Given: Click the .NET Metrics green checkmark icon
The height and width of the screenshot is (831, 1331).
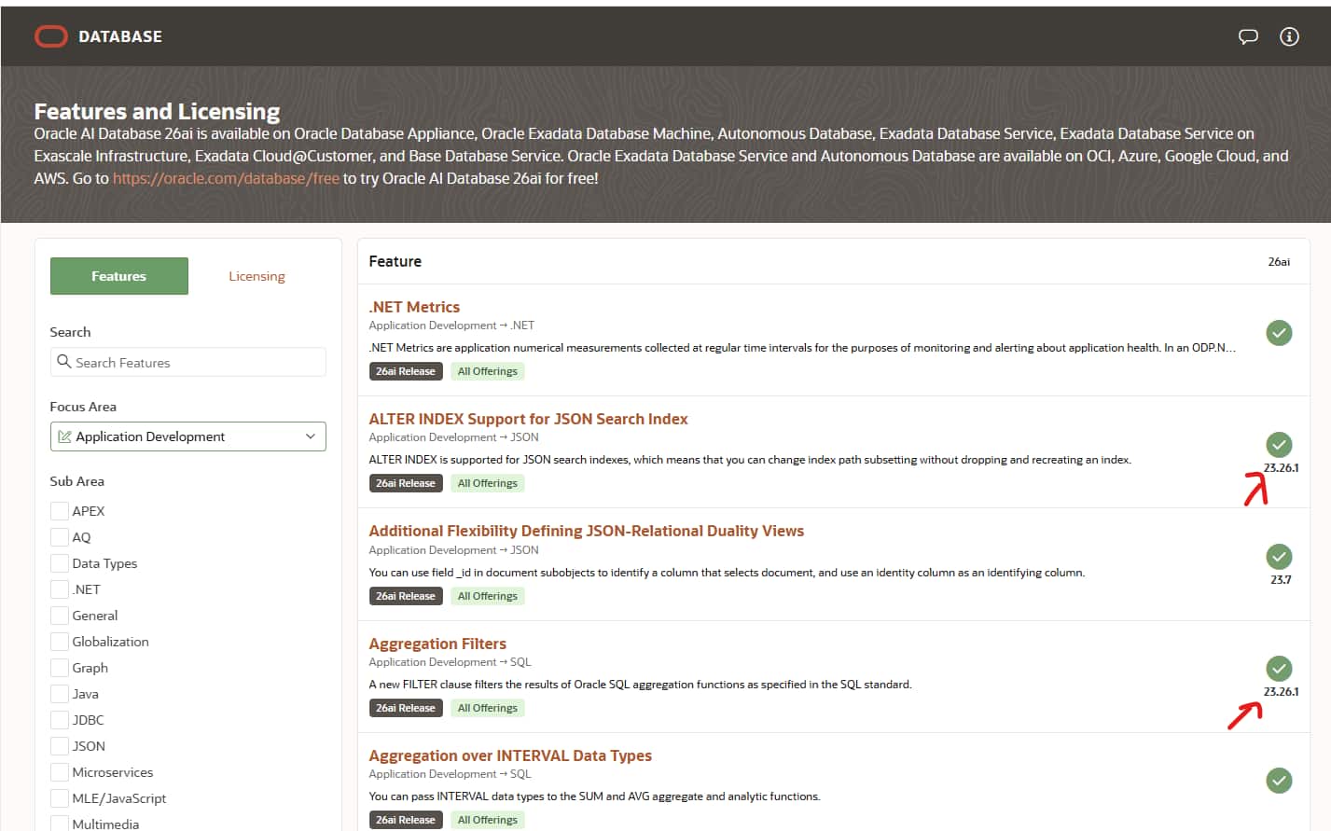Looking at the screenshot, I should [1279, 333].
